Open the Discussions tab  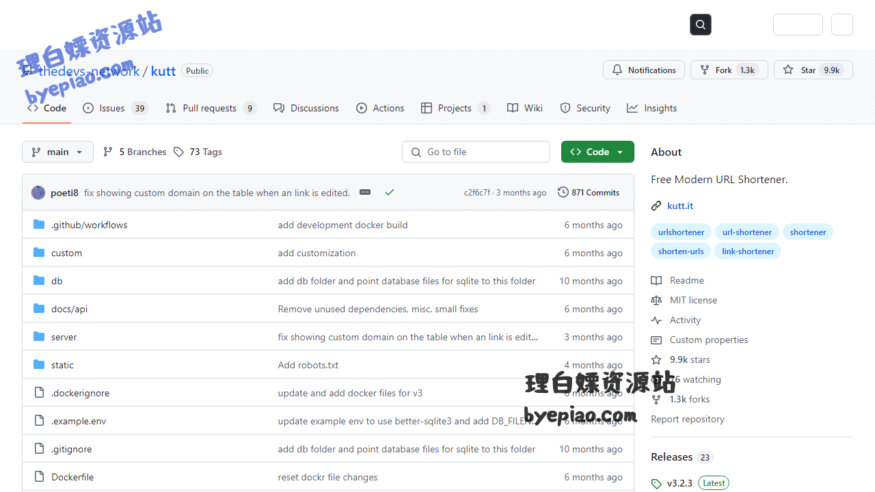pyautogui.click(x=306, y=108)
